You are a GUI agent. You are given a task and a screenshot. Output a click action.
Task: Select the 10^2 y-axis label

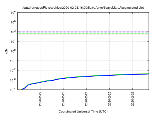[13, 32]
